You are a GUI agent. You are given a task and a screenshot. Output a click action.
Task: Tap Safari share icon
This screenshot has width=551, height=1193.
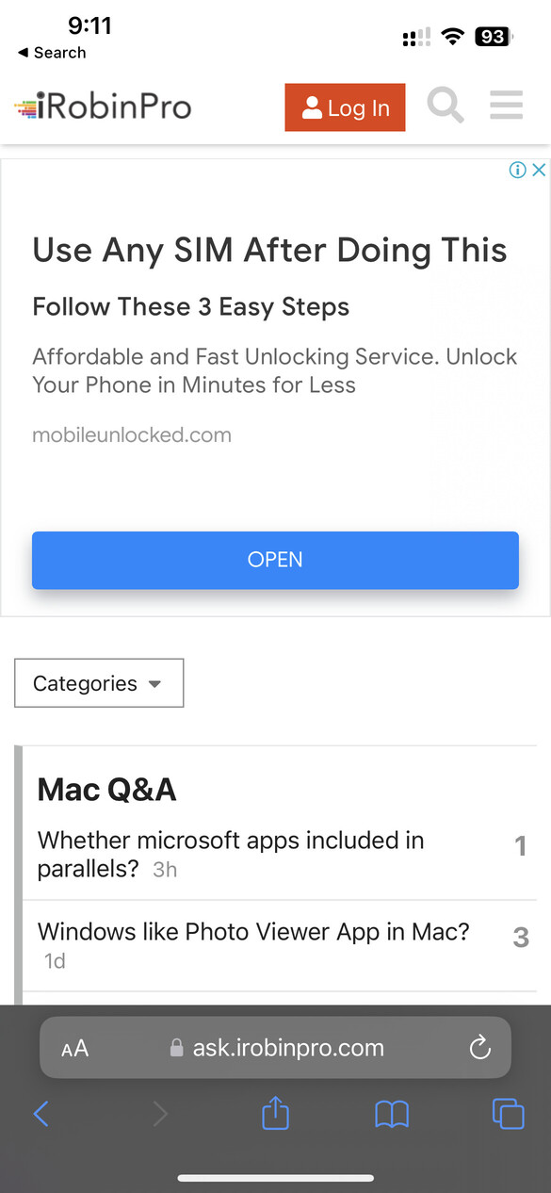tap(275, 1114)
